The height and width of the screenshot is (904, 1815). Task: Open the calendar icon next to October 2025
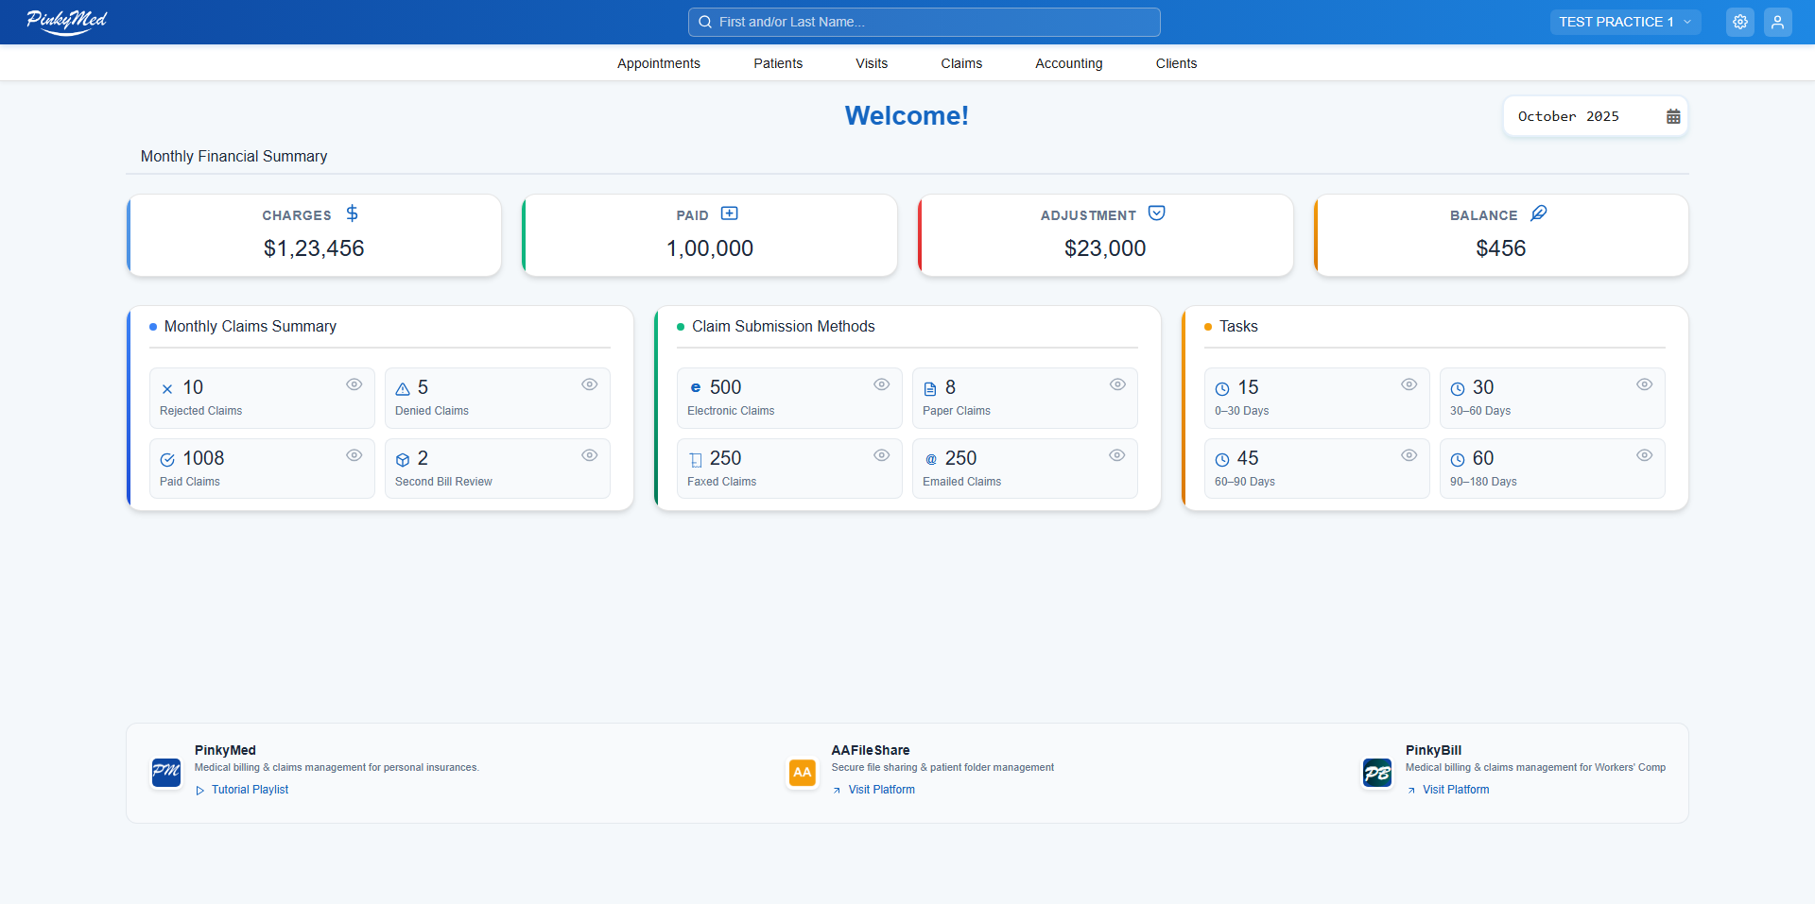click(x=1673, y=115)
